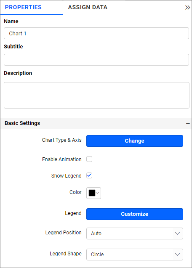Click Change button for Chart Type & Axis
The width and height of the screenshot is (192, 268).
pyautogui.click(x=135, y=141)
